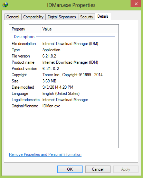
Task: Open the Compatibility tab
Action: tap(34, 17)
